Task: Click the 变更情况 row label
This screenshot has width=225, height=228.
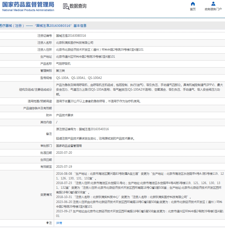Action: click(x=46, y=195)
